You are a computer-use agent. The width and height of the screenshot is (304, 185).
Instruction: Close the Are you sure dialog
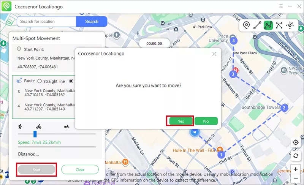coord(214,54)
